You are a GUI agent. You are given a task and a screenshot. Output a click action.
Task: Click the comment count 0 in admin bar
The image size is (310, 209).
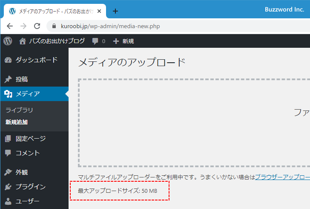pos(103,41)
